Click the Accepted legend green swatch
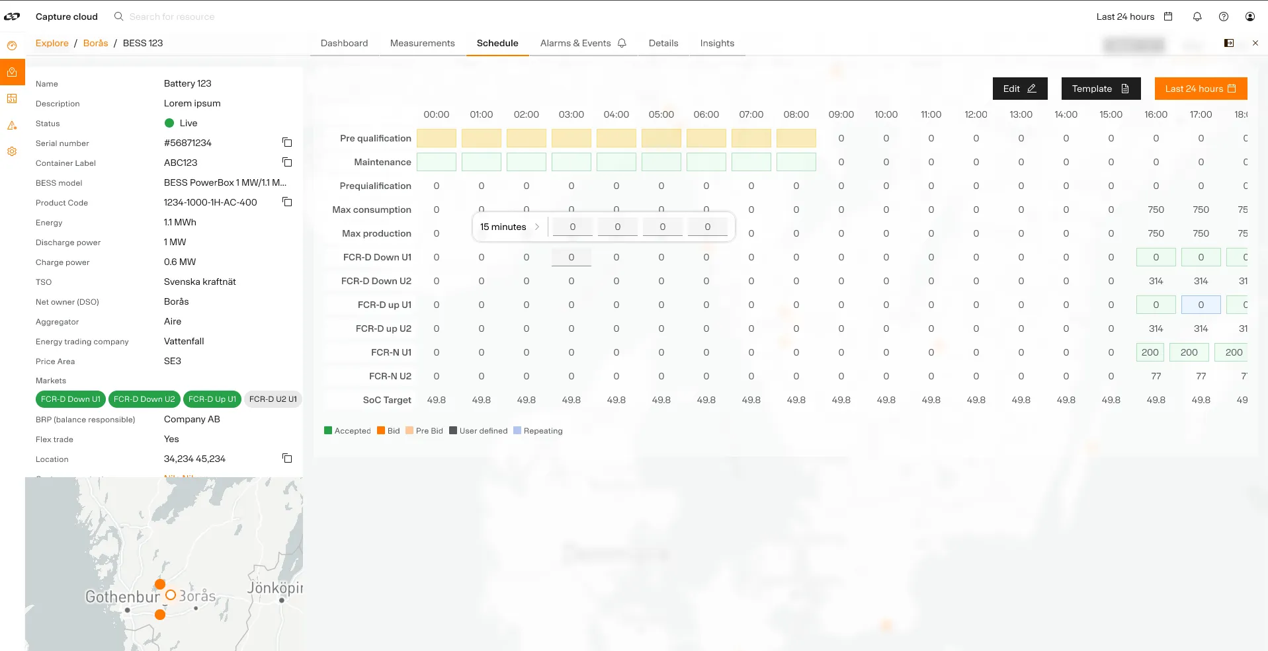Viewport: 1268px width, 651px height. pos(328,430)
